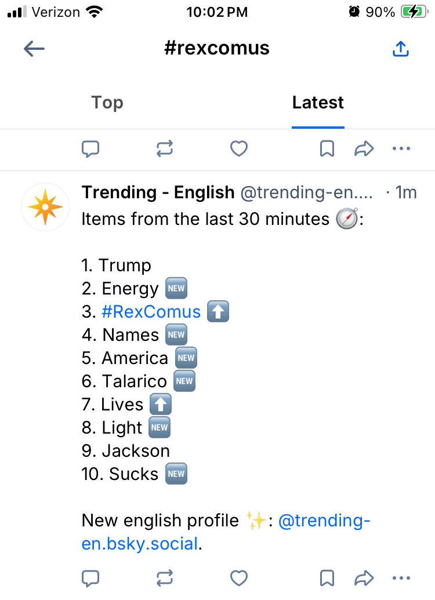Repost the post above Trending
Screen dimensions: 435x600
165,150
